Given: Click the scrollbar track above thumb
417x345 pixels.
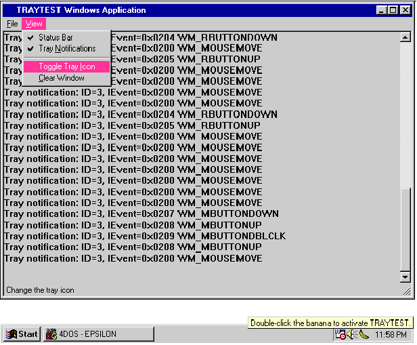Looking at the screenshot, I should (x=405, y=115).
